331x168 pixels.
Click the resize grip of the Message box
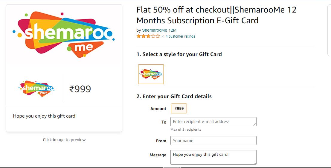tap(255, 163)
